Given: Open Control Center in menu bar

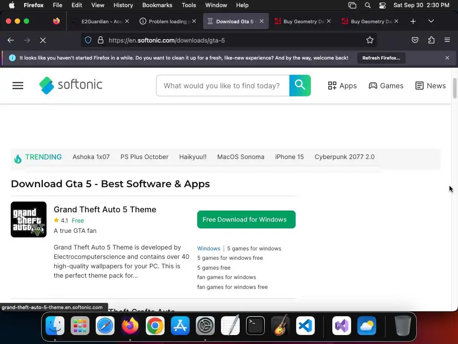Looking at the screenshot, I should coord(382,5).
